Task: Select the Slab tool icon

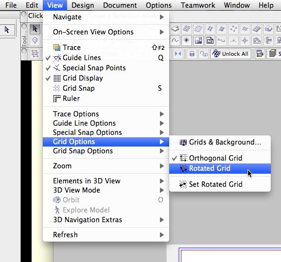Action: tap(175, 29)
